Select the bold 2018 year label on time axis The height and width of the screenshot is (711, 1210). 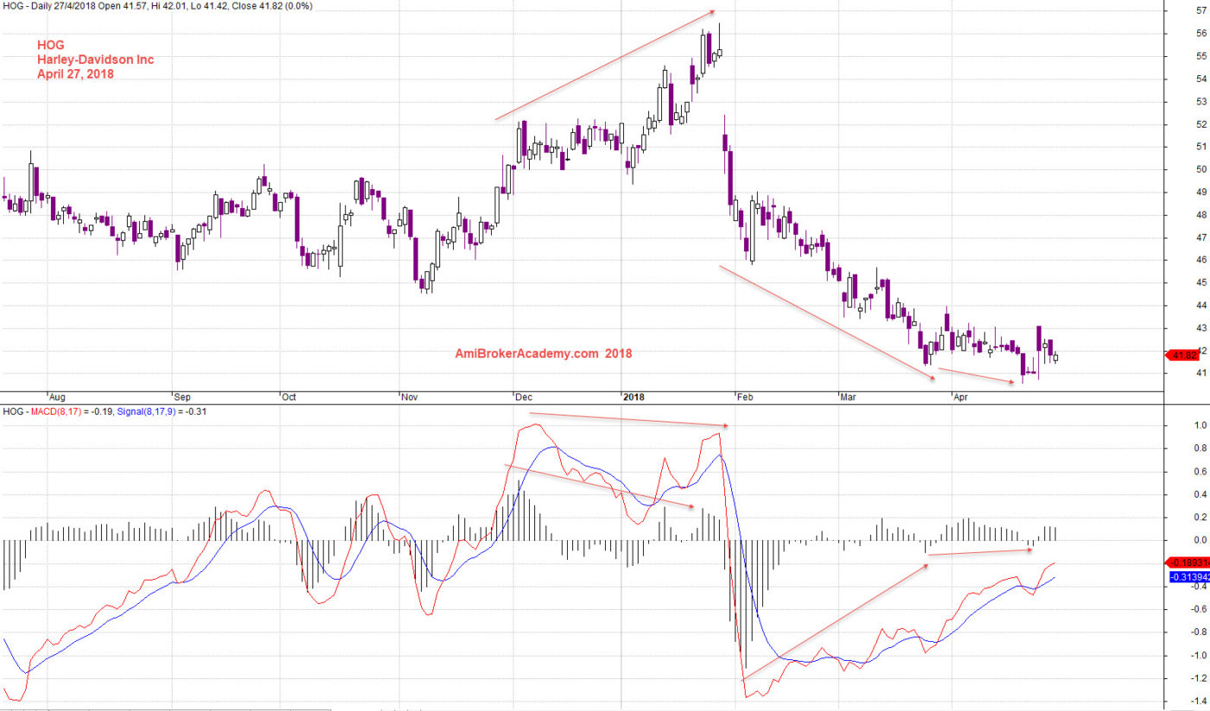[634, 398]
